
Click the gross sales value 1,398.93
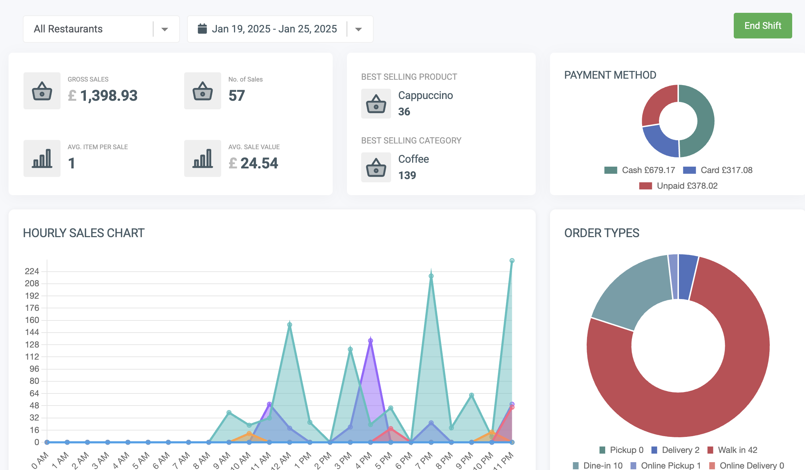pyautogui.click(x=109, y=95)
